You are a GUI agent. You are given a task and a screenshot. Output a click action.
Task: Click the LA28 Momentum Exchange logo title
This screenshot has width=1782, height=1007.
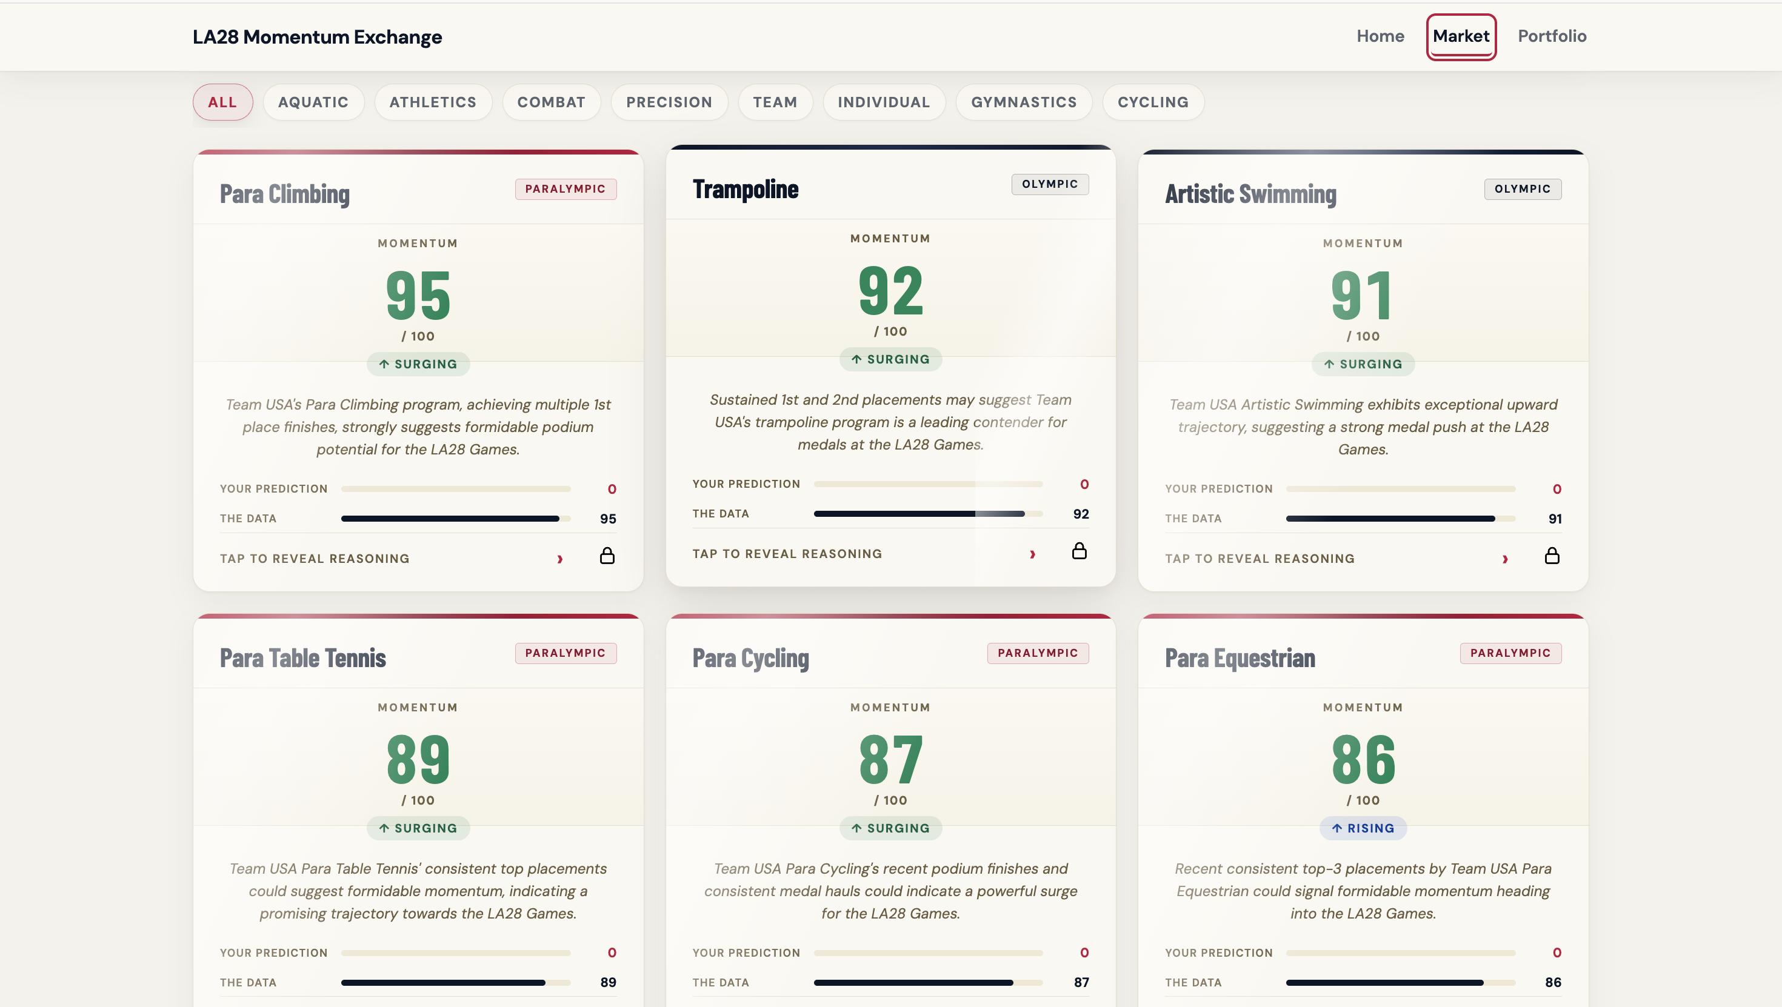[317, 36]
